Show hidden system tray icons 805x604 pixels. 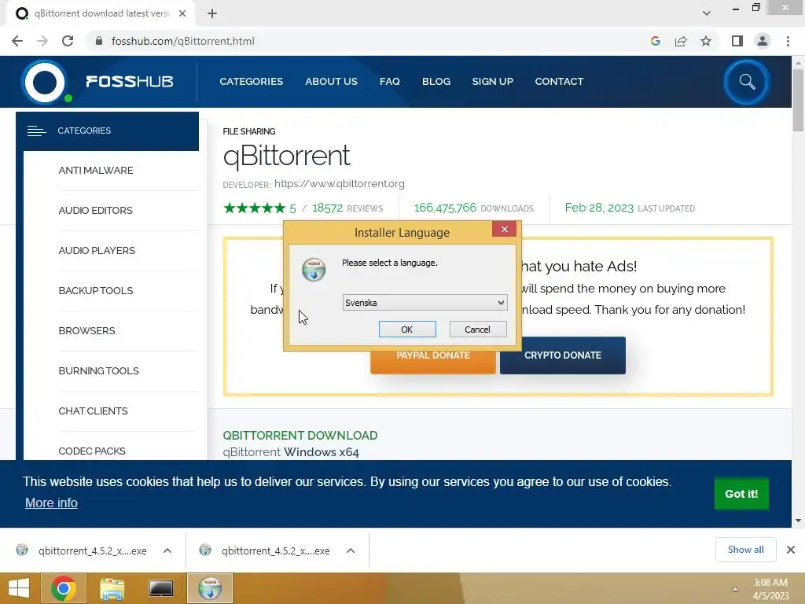(735, 589)
